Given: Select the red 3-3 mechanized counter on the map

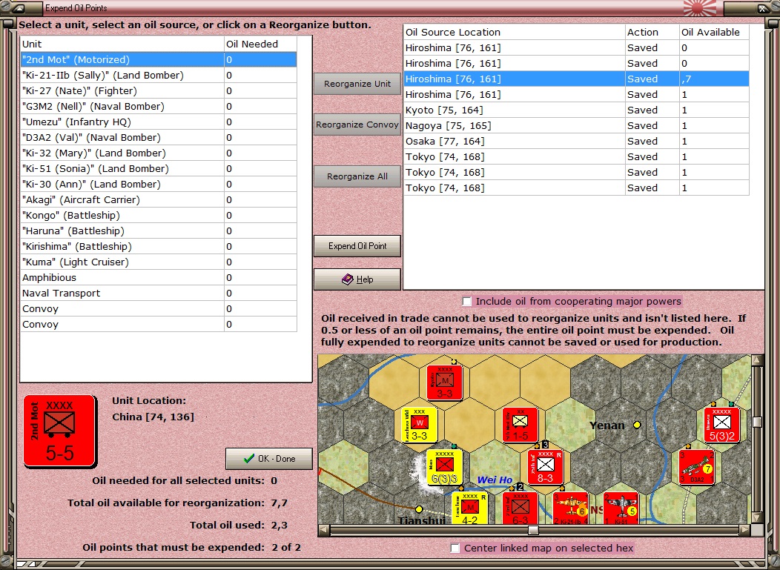Looking at the screenshot, I should (445, 382).
